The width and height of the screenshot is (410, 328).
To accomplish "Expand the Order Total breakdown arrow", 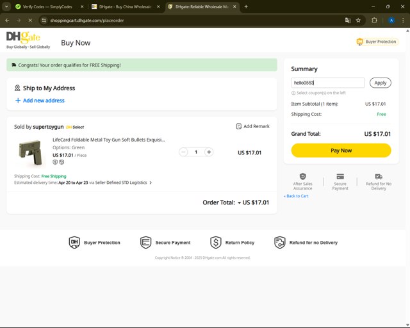I will (x=240, y=202).
